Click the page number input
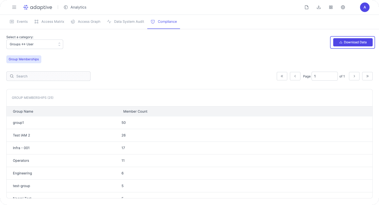Image resolution: width=379 pixels, height=205 pixels. coord(325,76)
